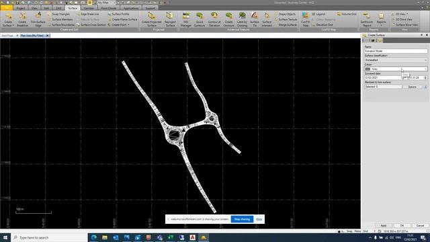
Task: Click the Surveyed date field
Action: pyautogui.click(x=383, y=78)
